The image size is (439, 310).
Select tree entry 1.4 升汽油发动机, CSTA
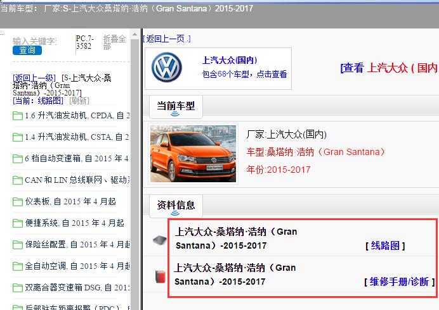[77, 137]
